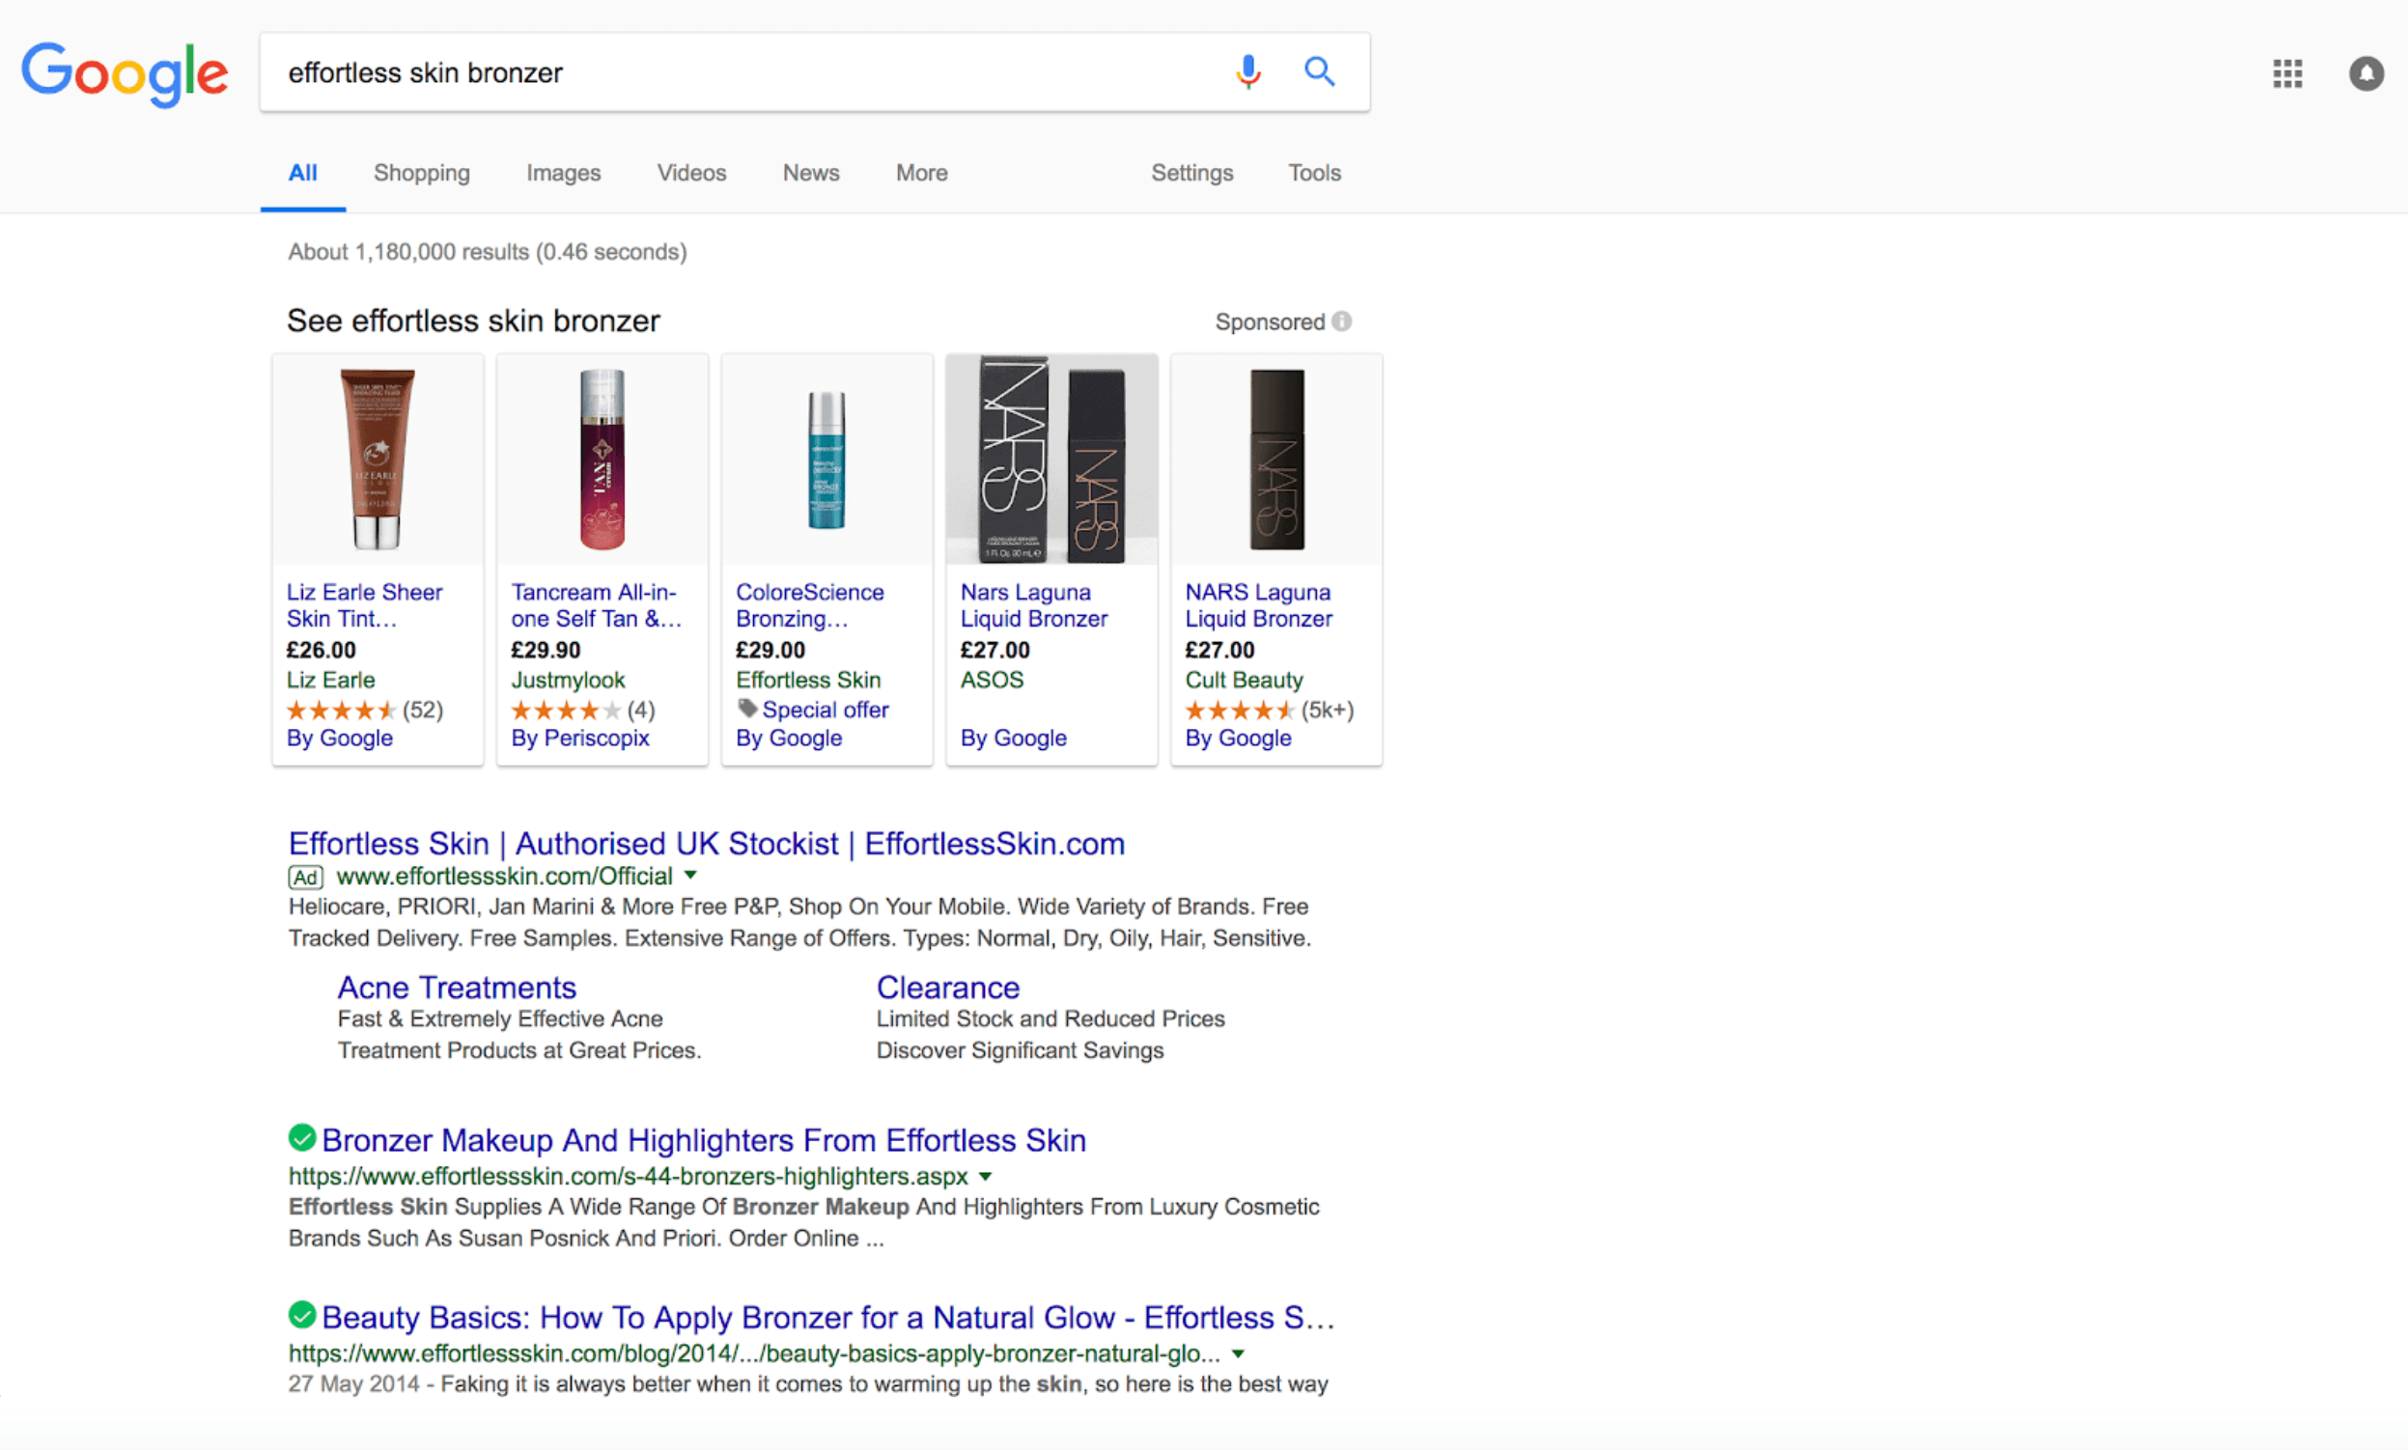Click in the search box text
The width and height of the screenshot is (2408, 1450).
click(425, 72)
